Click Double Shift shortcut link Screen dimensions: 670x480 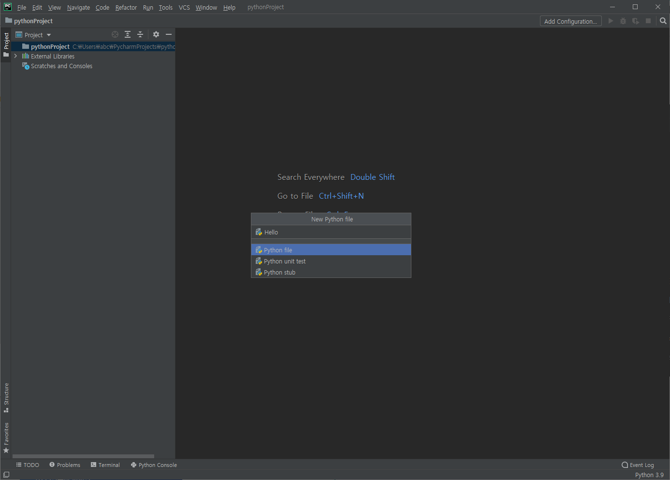(372, 177)
